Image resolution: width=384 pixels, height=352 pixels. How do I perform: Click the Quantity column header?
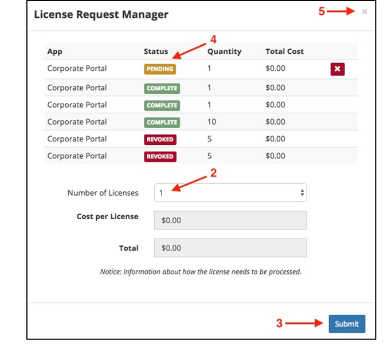[224, 52]
